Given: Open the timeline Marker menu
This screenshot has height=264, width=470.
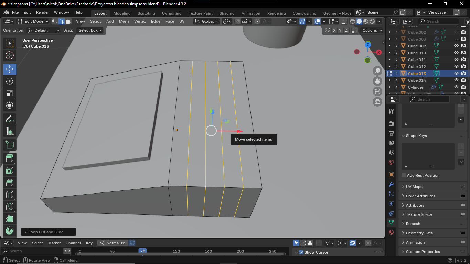Looking at the screenshot, I should click(x=54, y=243).
